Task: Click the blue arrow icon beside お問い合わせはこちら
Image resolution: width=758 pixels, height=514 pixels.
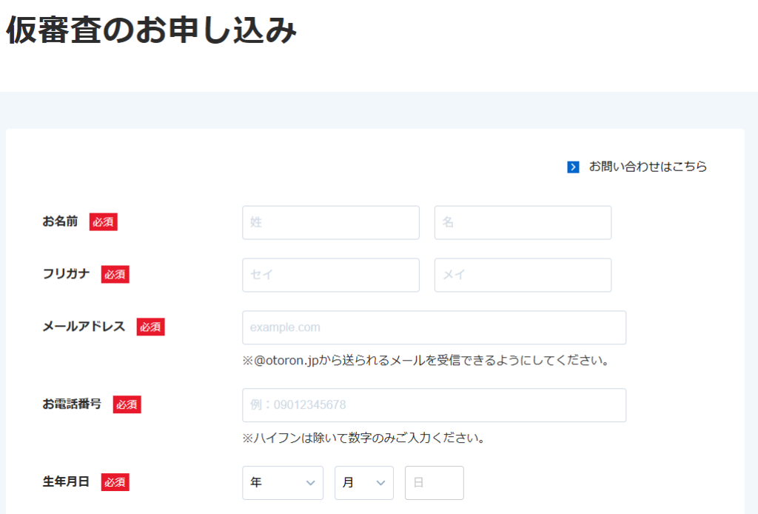Action: point(573,167)
